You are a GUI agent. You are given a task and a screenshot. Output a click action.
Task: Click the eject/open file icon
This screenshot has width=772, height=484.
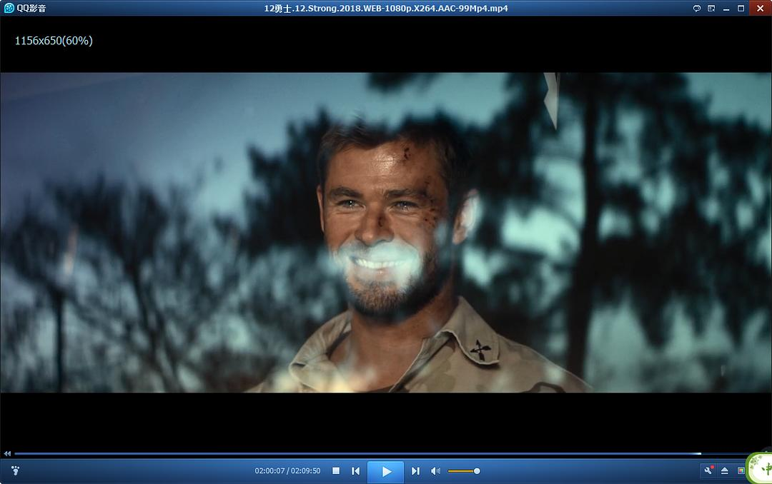coord(724,470)
